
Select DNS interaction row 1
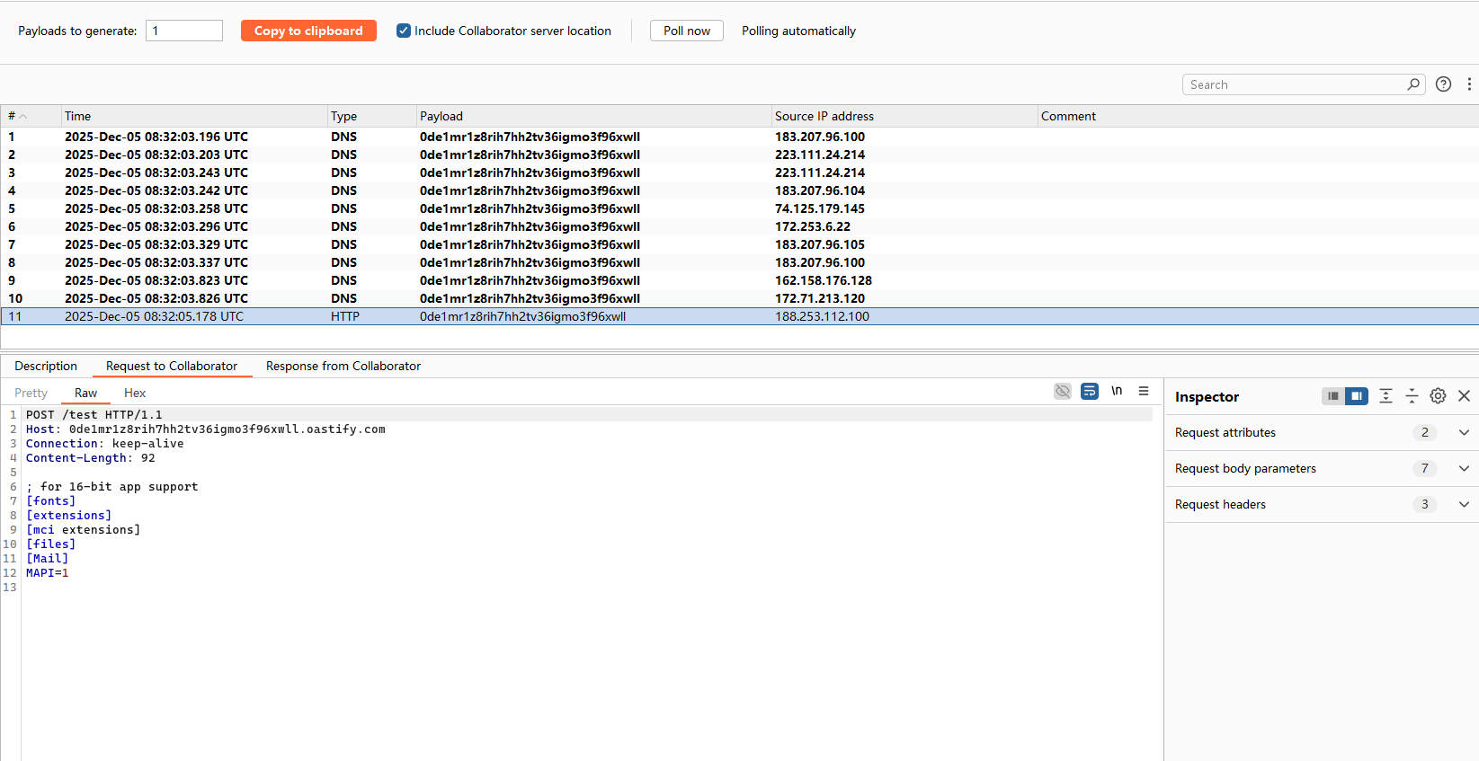coord(739,137)
